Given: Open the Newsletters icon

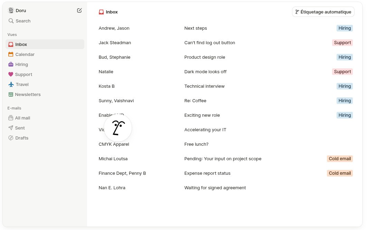Looking at the screenshot, I should point(11,95).
